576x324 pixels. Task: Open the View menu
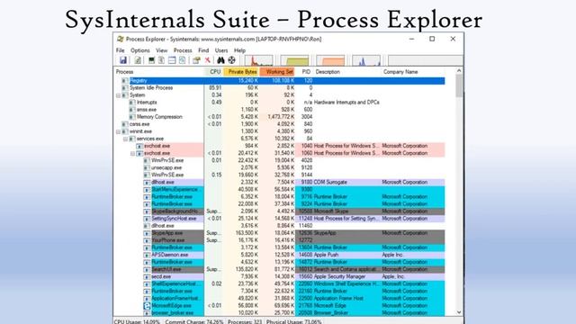click(x=162, y=50)
